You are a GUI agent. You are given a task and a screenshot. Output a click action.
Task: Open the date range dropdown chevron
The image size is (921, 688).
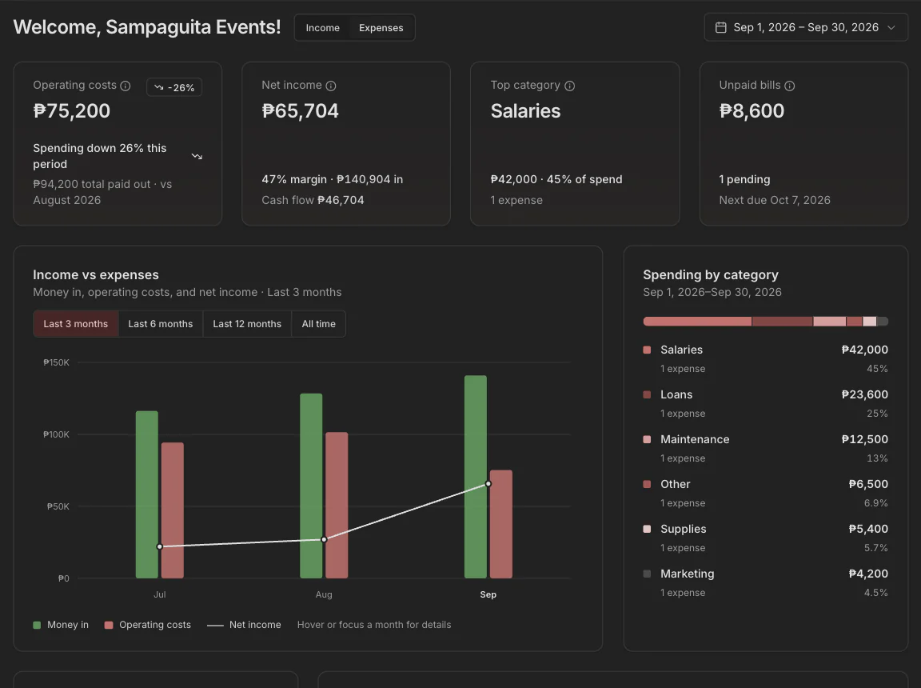pyautogui.click(x=891, y=28)
